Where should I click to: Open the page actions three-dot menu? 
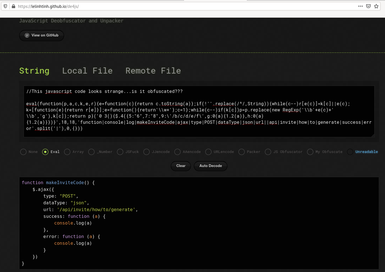360,6
